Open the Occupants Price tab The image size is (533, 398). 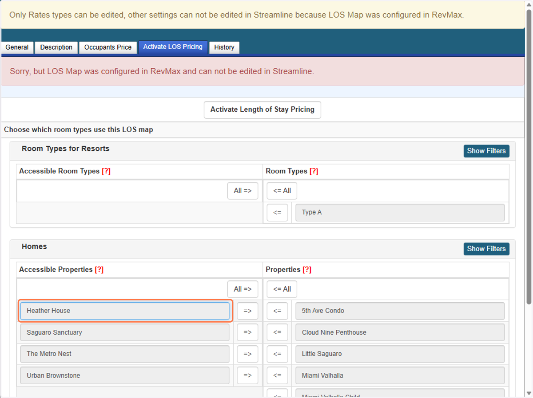[108, 47]
